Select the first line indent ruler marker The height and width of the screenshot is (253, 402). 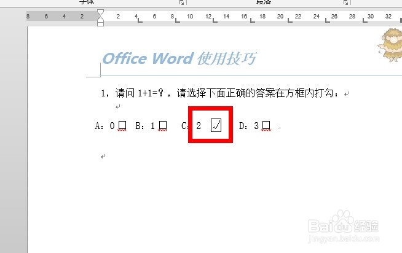(x=101, y=12)
